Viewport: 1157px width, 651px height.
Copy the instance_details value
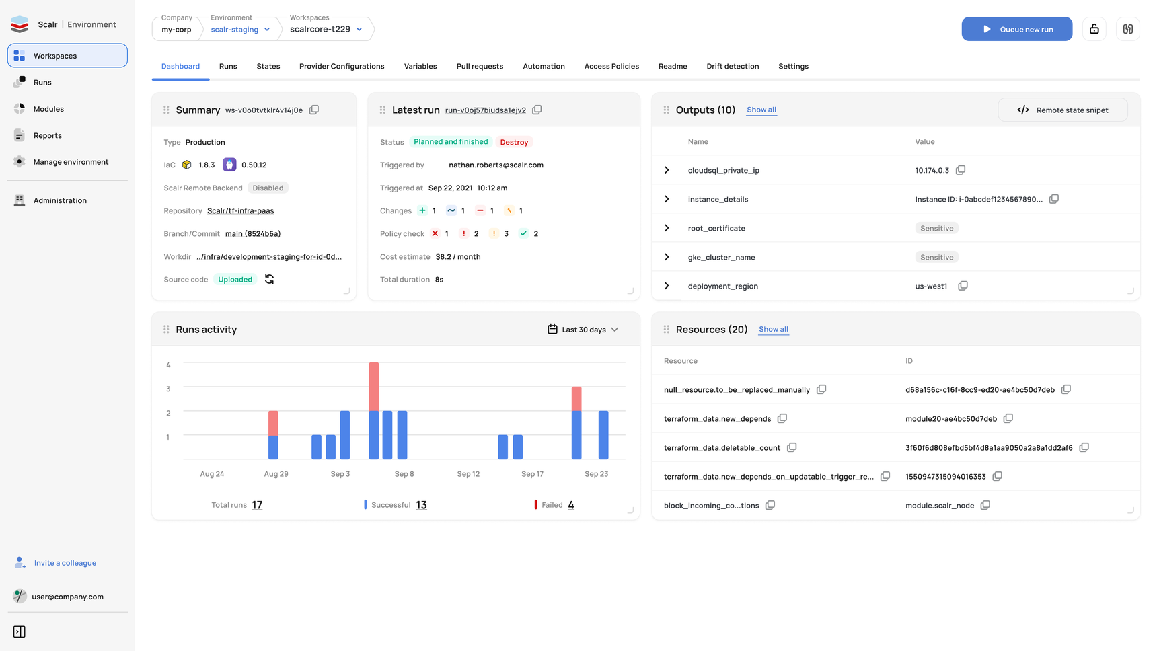[x=1054, y=199]
